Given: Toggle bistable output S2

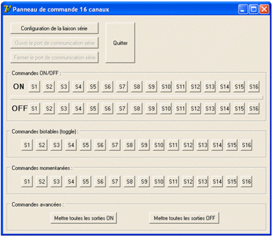Looking at the screenshot, I should [x=42, y=145].
